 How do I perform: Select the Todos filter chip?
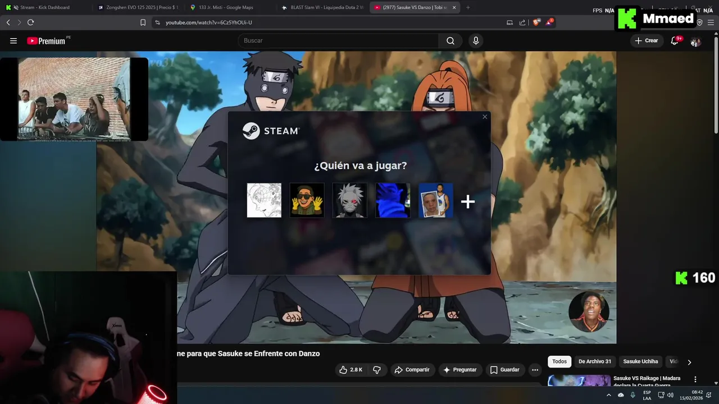559,361
